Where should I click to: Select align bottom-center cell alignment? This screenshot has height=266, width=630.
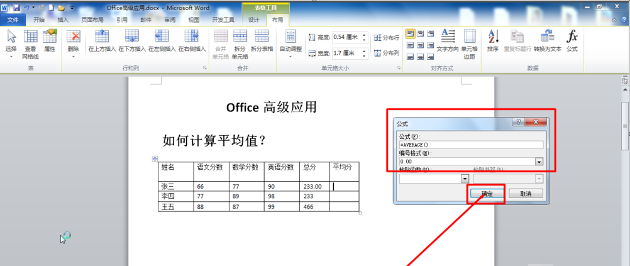(x=420, y=56)
